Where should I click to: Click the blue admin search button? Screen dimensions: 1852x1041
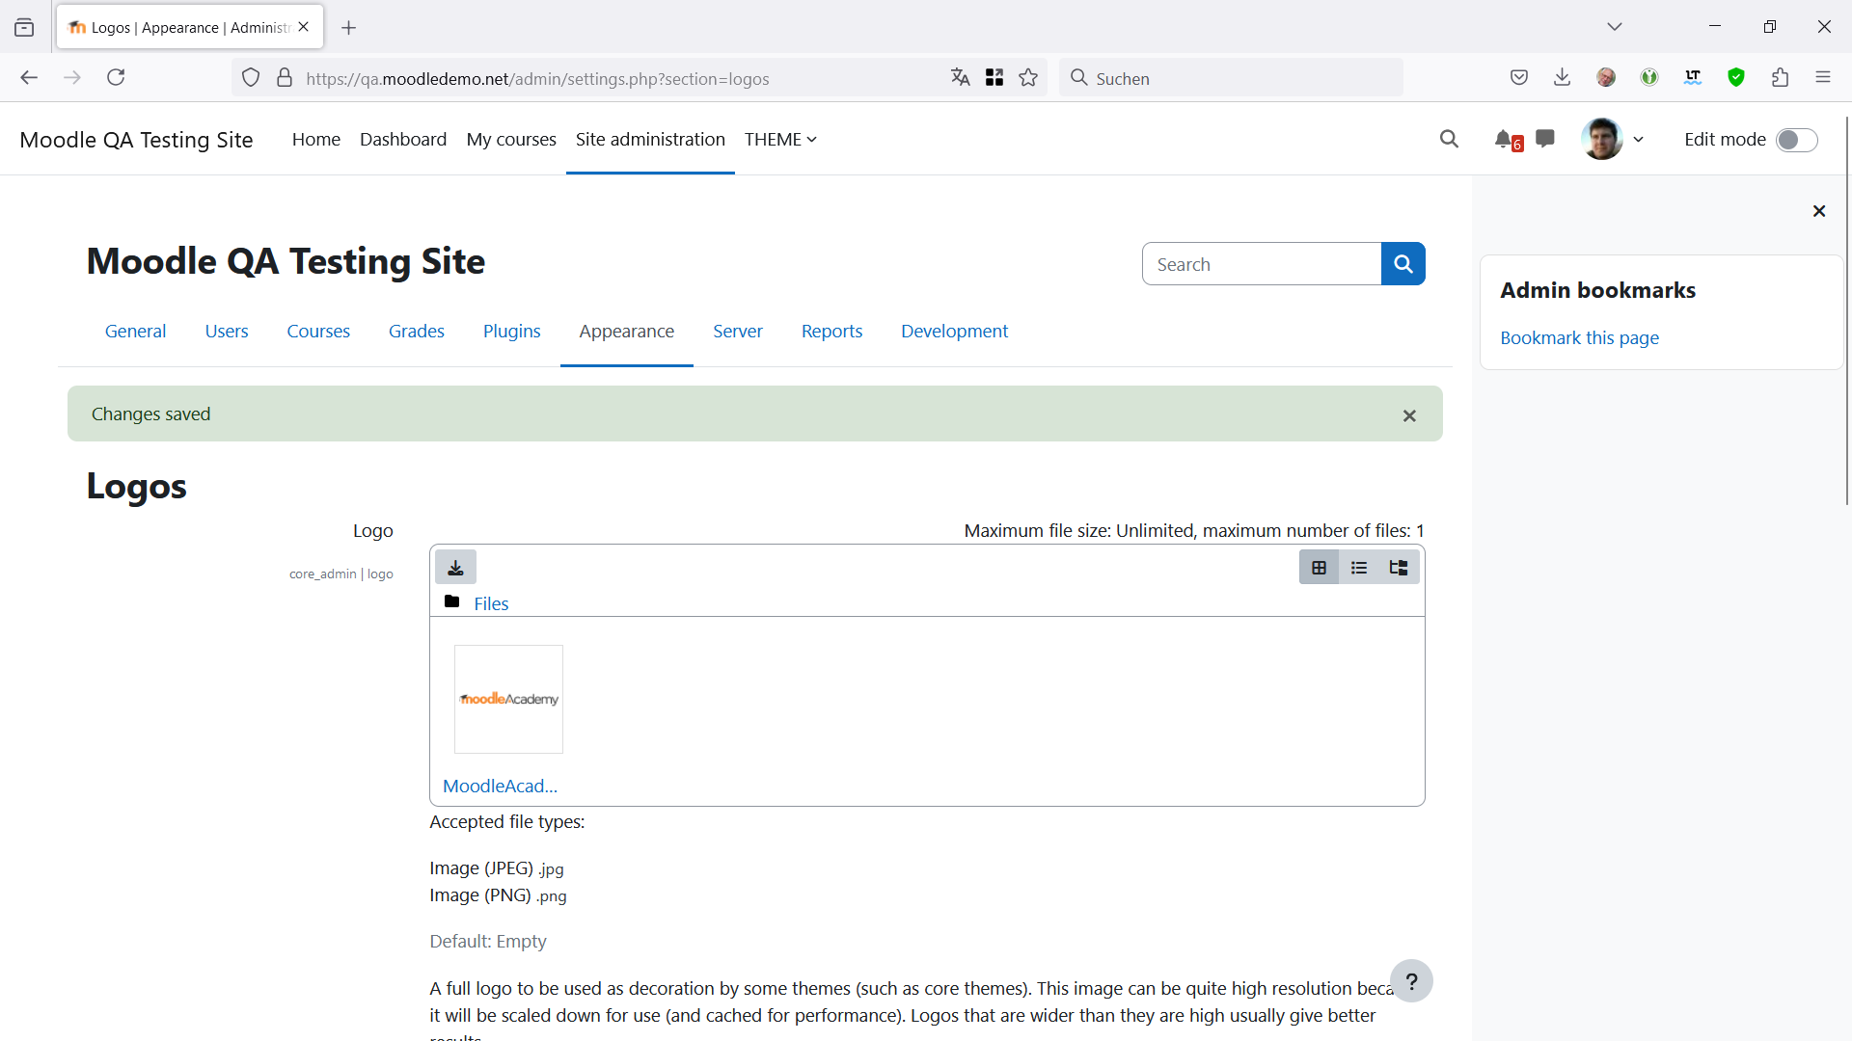click(1403, 264)
